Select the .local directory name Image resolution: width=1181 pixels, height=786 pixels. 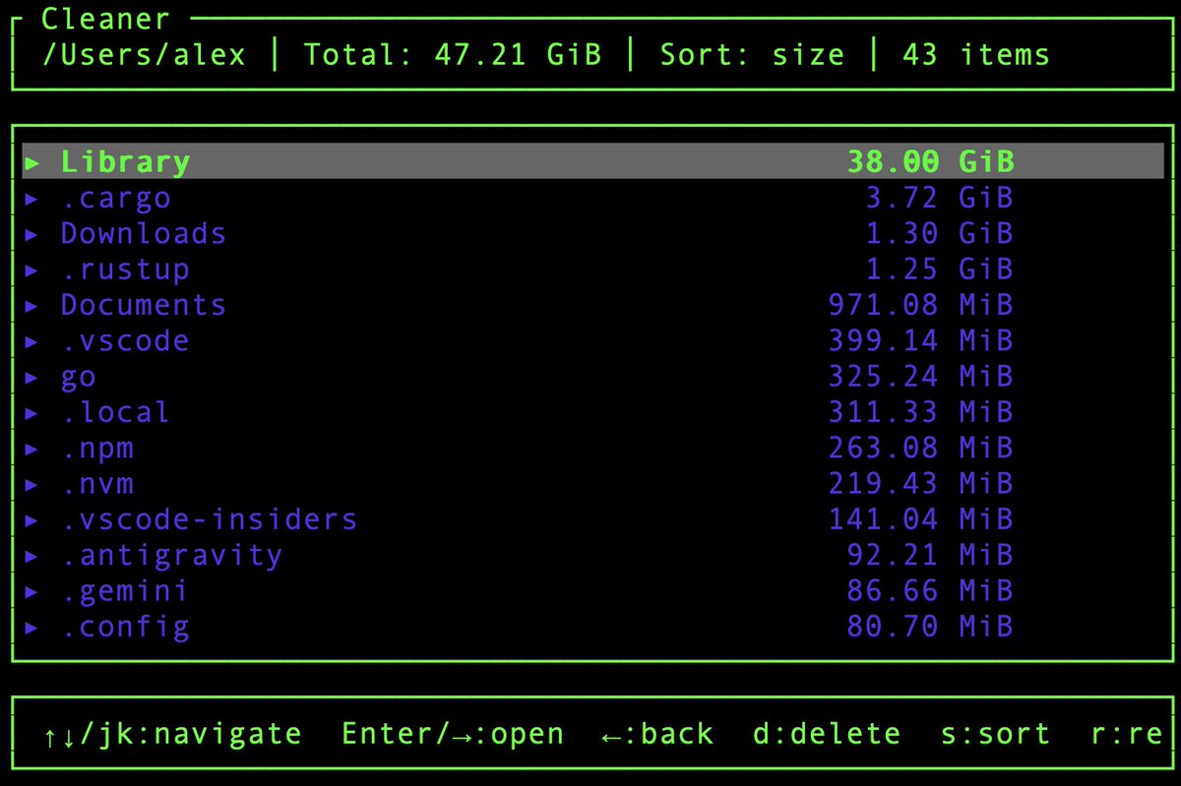[116, 412]
